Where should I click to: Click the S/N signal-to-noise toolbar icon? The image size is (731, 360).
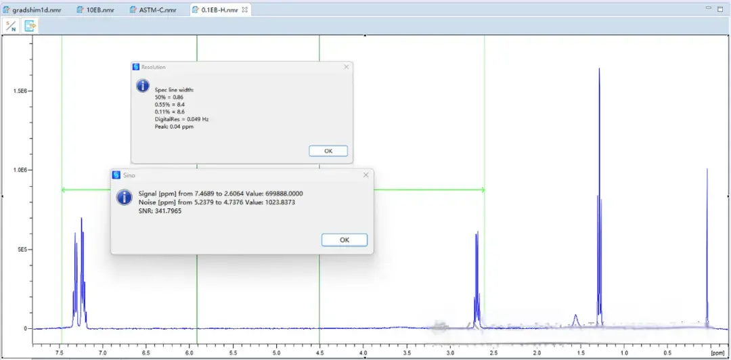pyautogui.click(x=11, y=26)
